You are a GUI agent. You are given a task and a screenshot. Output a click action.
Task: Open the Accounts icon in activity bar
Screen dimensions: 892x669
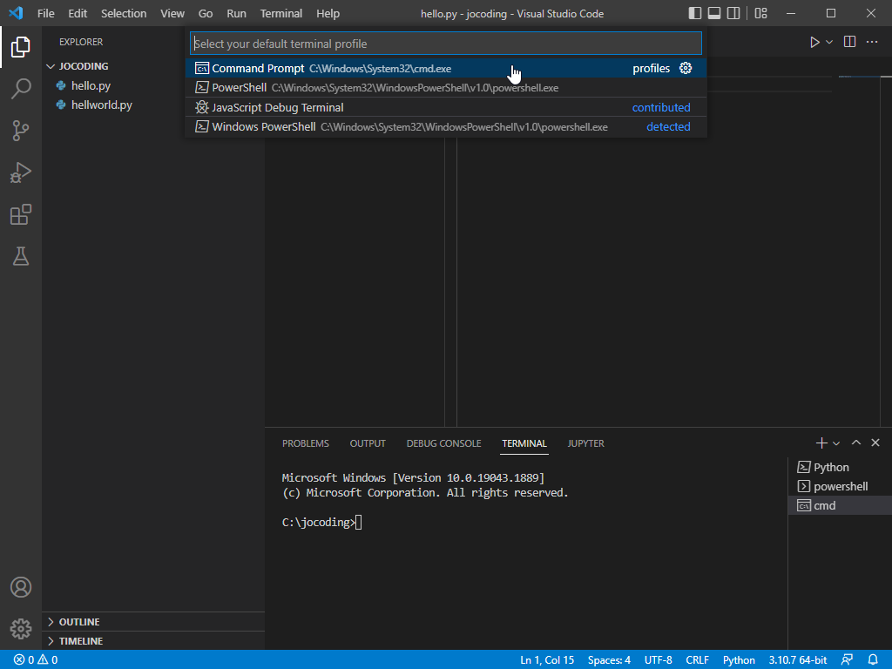(x=21, y=587)
